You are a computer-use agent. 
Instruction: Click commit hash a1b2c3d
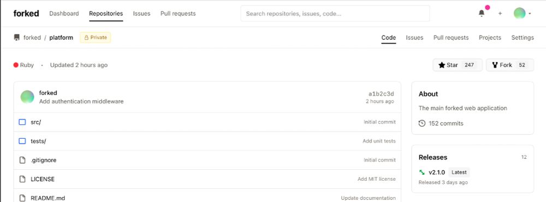coord(381,94)
